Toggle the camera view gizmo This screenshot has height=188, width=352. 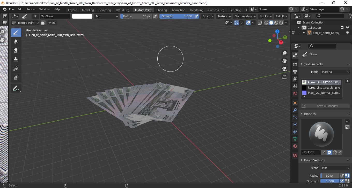284,69
